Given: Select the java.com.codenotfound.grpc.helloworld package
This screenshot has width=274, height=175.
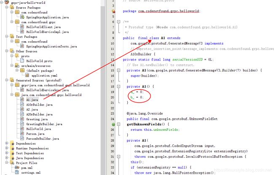Looking at the screenshot, I should (x=51, y=95).
